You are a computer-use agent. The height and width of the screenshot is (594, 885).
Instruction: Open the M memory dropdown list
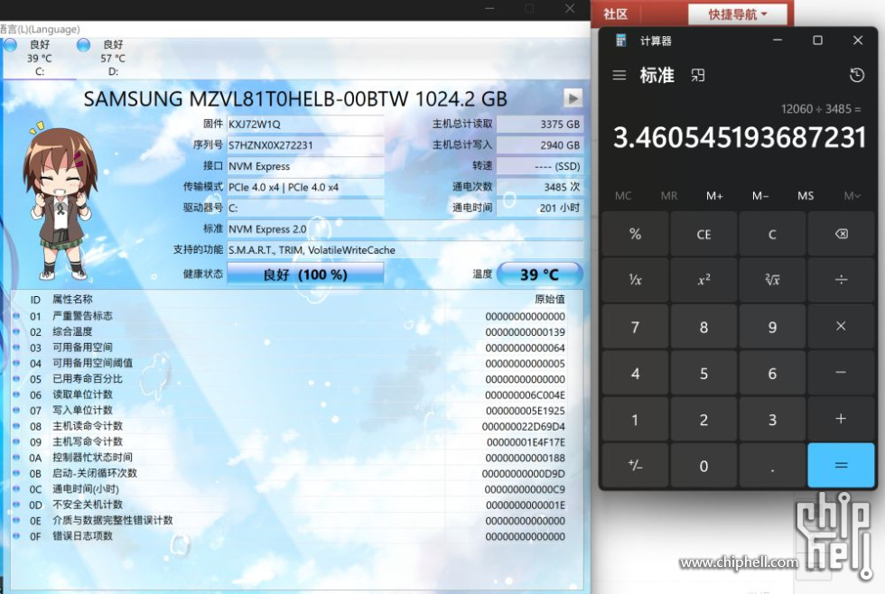[852, 196]
